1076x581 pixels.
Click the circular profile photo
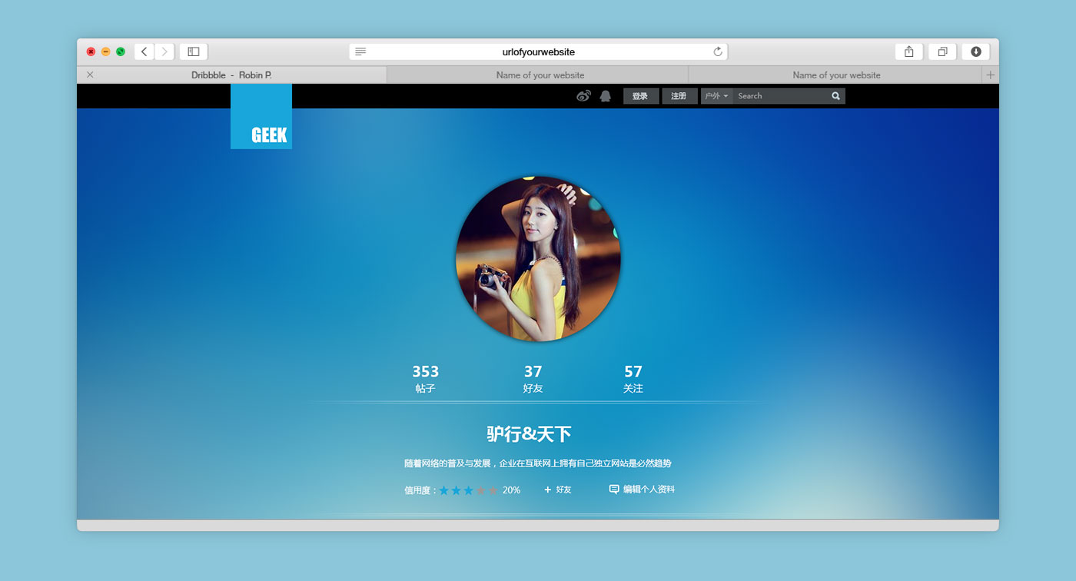(x=538, y=259)
